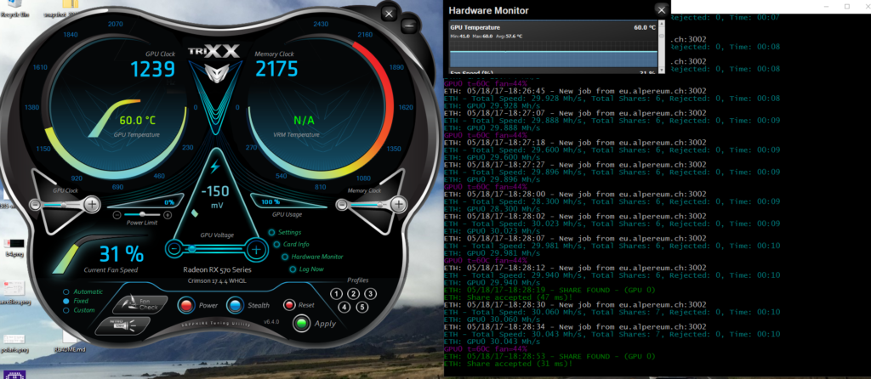Decrease GPU Voltage with minus button
Image resolution: width=871 pixels, height=379 pixels.
pyautogui.click(x=174, y=249)
